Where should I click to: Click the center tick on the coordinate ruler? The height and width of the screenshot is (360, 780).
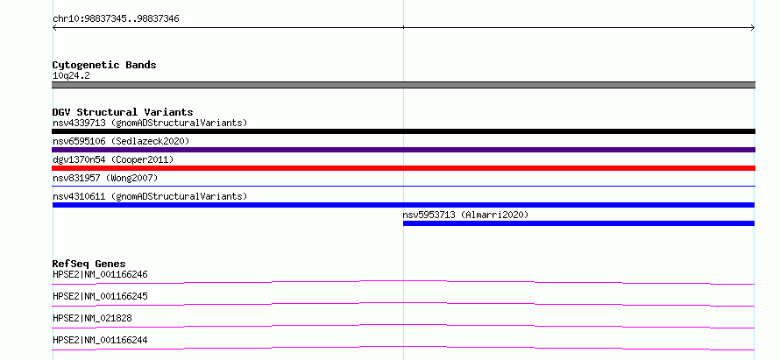coord(403,27)
